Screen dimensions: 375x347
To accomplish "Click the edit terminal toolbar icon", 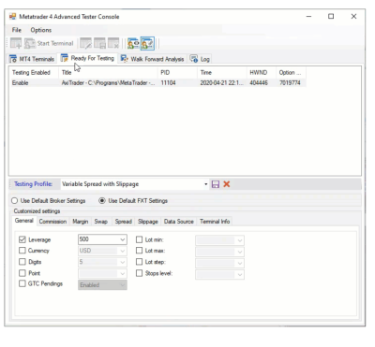I will 85,43.
